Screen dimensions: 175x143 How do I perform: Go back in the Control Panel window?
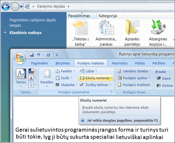coord(6,7)
